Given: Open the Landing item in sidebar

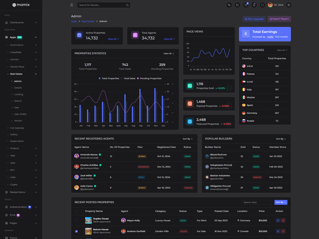Looking at the screenshot, I should click(19, 94).
